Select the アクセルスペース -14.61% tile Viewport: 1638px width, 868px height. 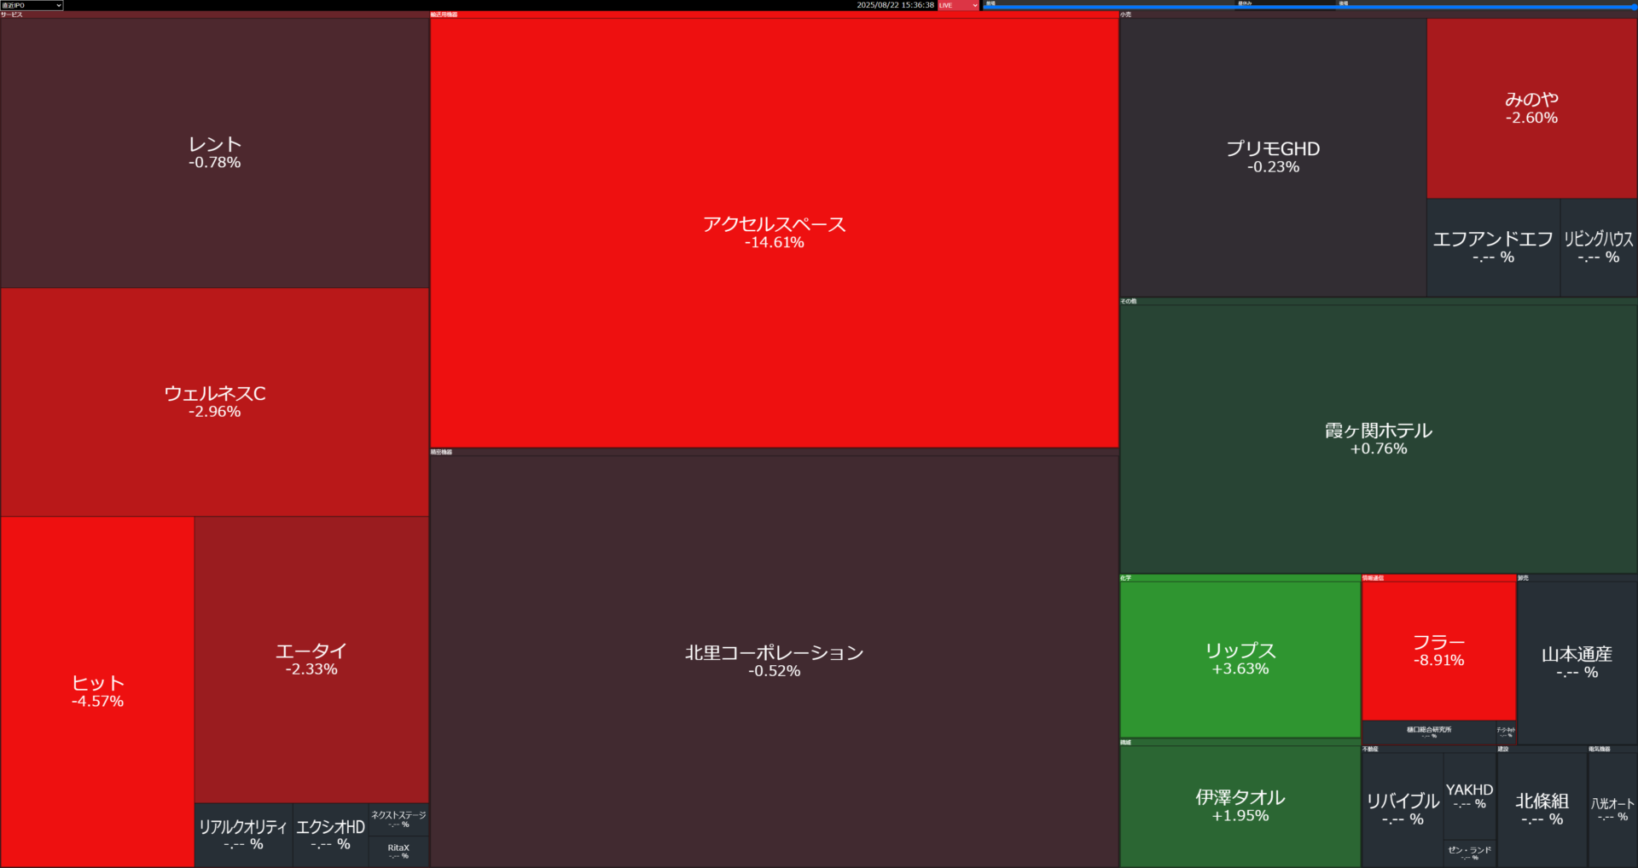(x=774, y=233)
